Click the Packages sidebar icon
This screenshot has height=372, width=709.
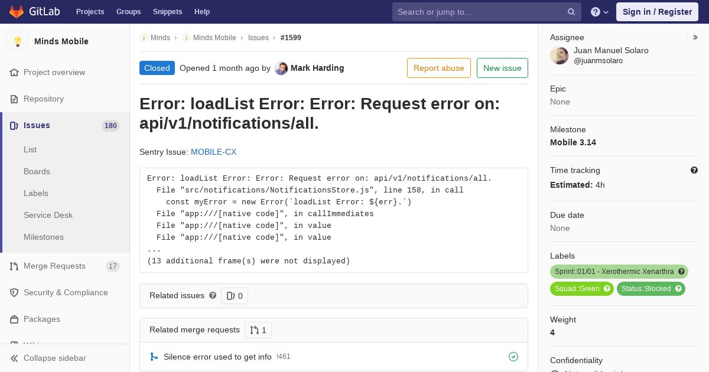tap(14, 319)
